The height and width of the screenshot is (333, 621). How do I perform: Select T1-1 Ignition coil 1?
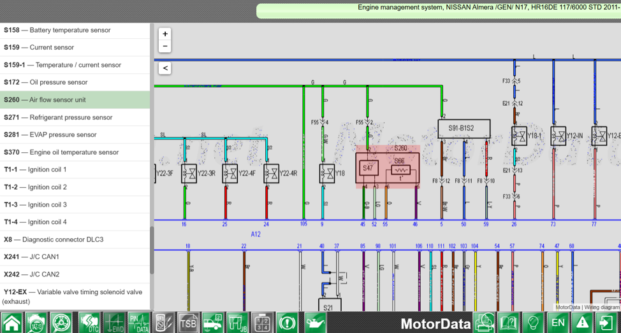pos(75,169)
